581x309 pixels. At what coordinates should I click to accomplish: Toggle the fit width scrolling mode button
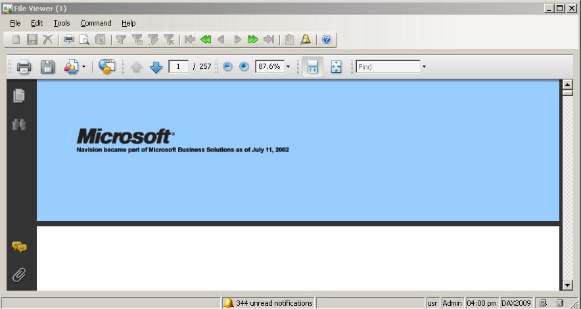point(312,67)
